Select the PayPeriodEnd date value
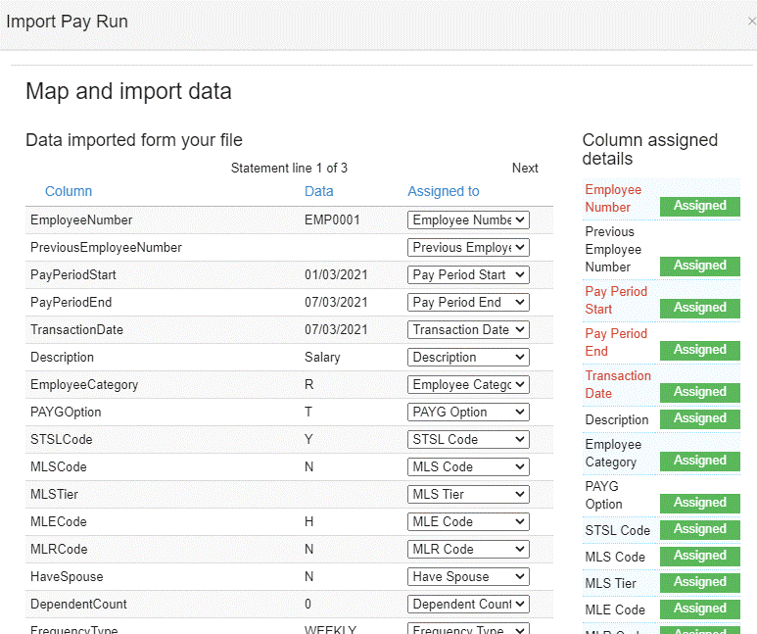Image resolution: width=757 pixels, height=634 pixels. coord(336,303)
